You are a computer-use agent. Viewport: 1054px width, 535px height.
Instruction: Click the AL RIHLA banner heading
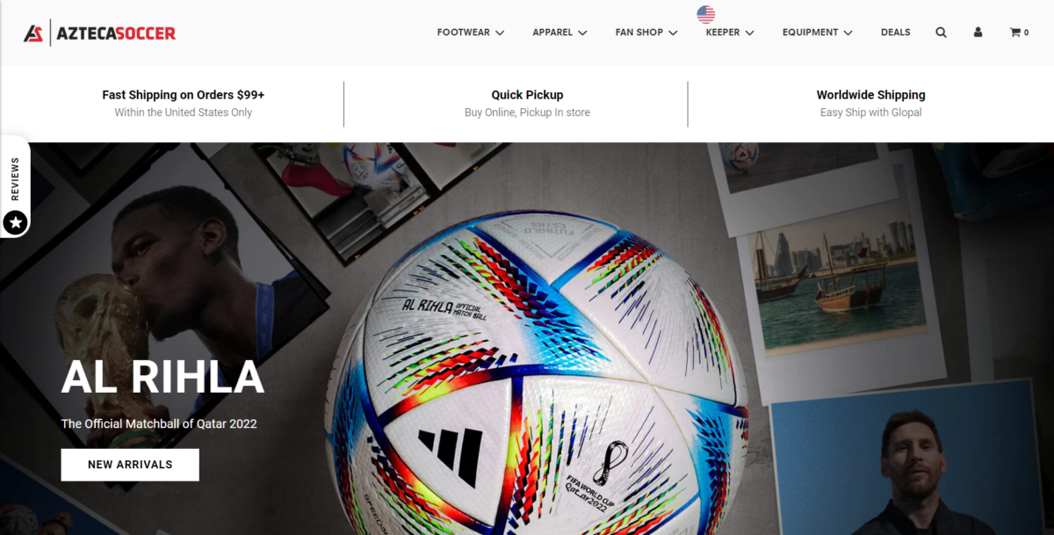click(x=162, y=378)
